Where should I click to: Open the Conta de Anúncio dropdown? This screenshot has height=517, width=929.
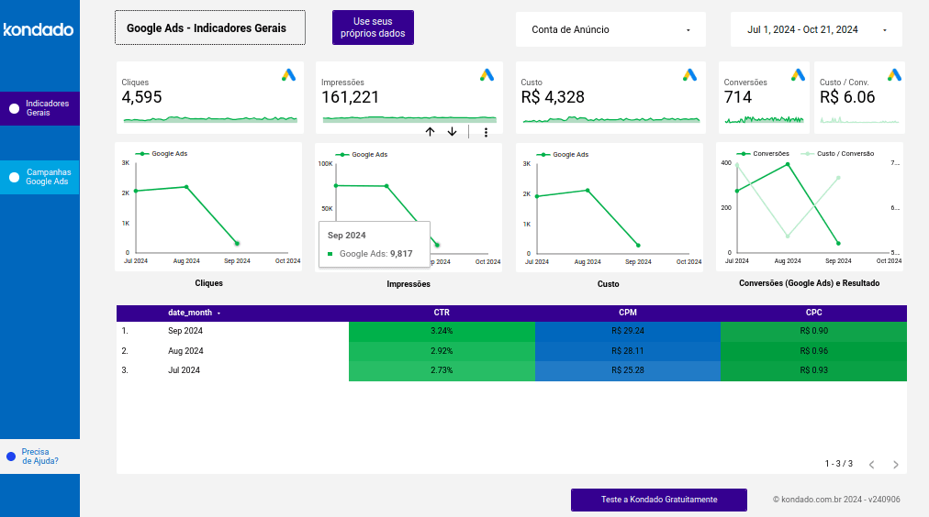(610, 29)
